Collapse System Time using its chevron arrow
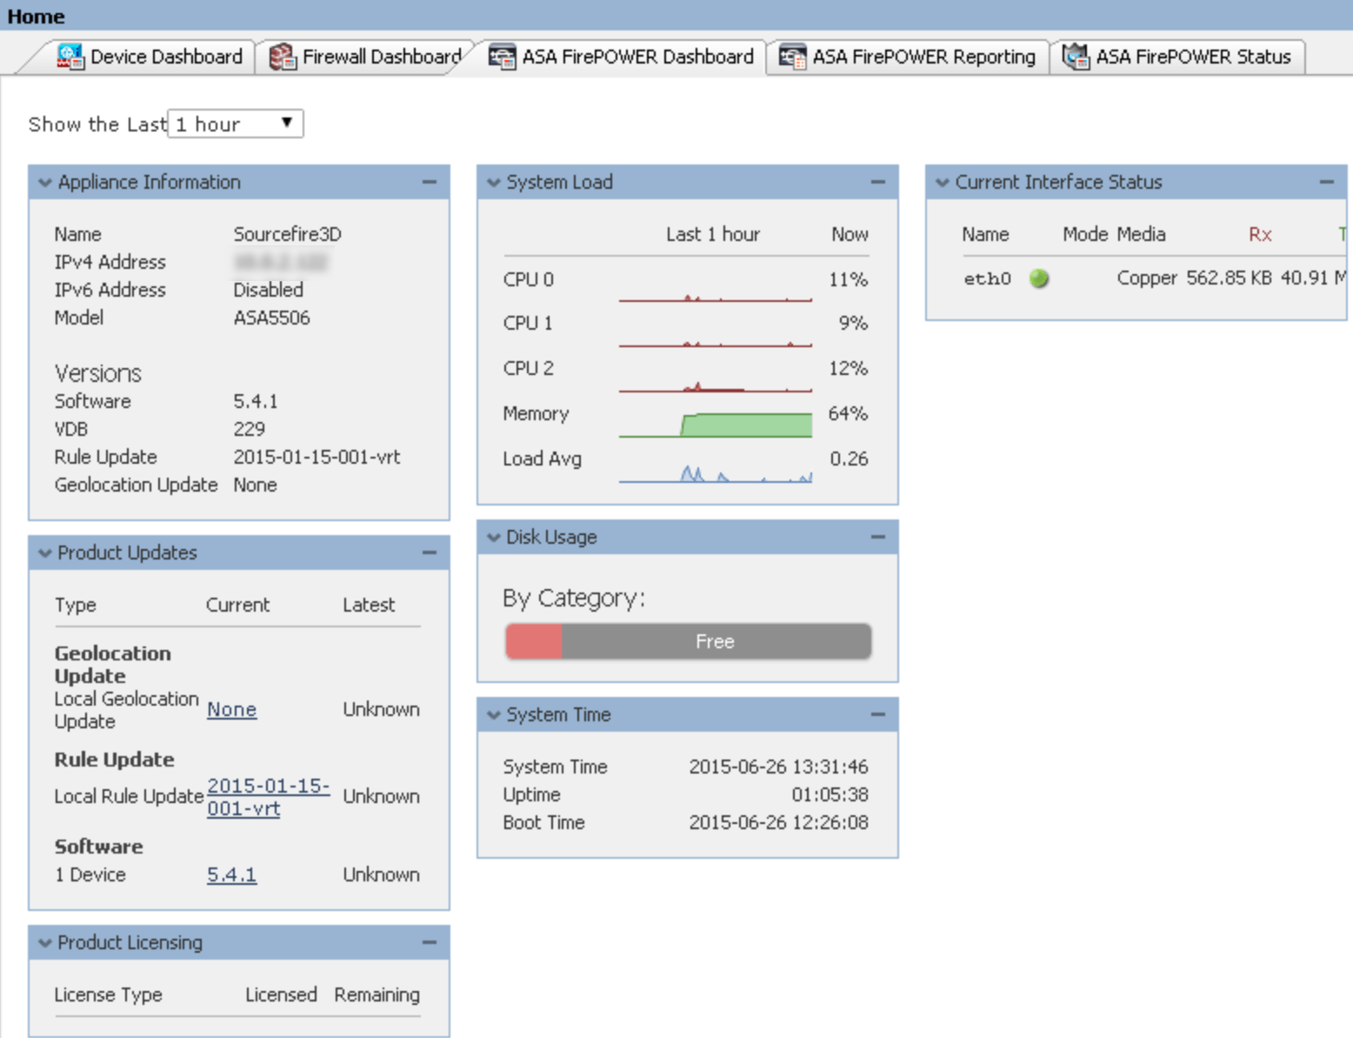This screenshot has height=1038, width=1353. tap(493, 714)
